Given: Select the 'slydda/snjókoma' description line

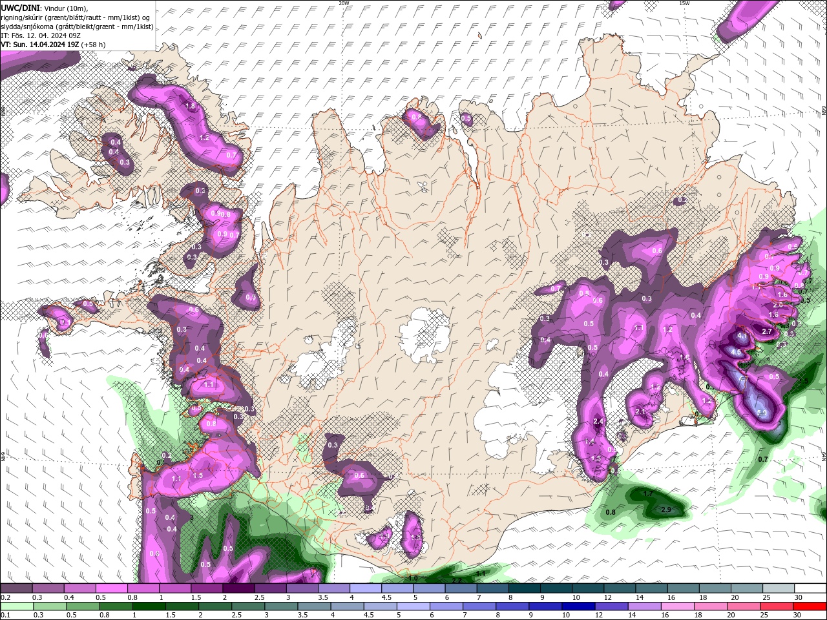Looking at the screenshot, I should coord(77,26).
